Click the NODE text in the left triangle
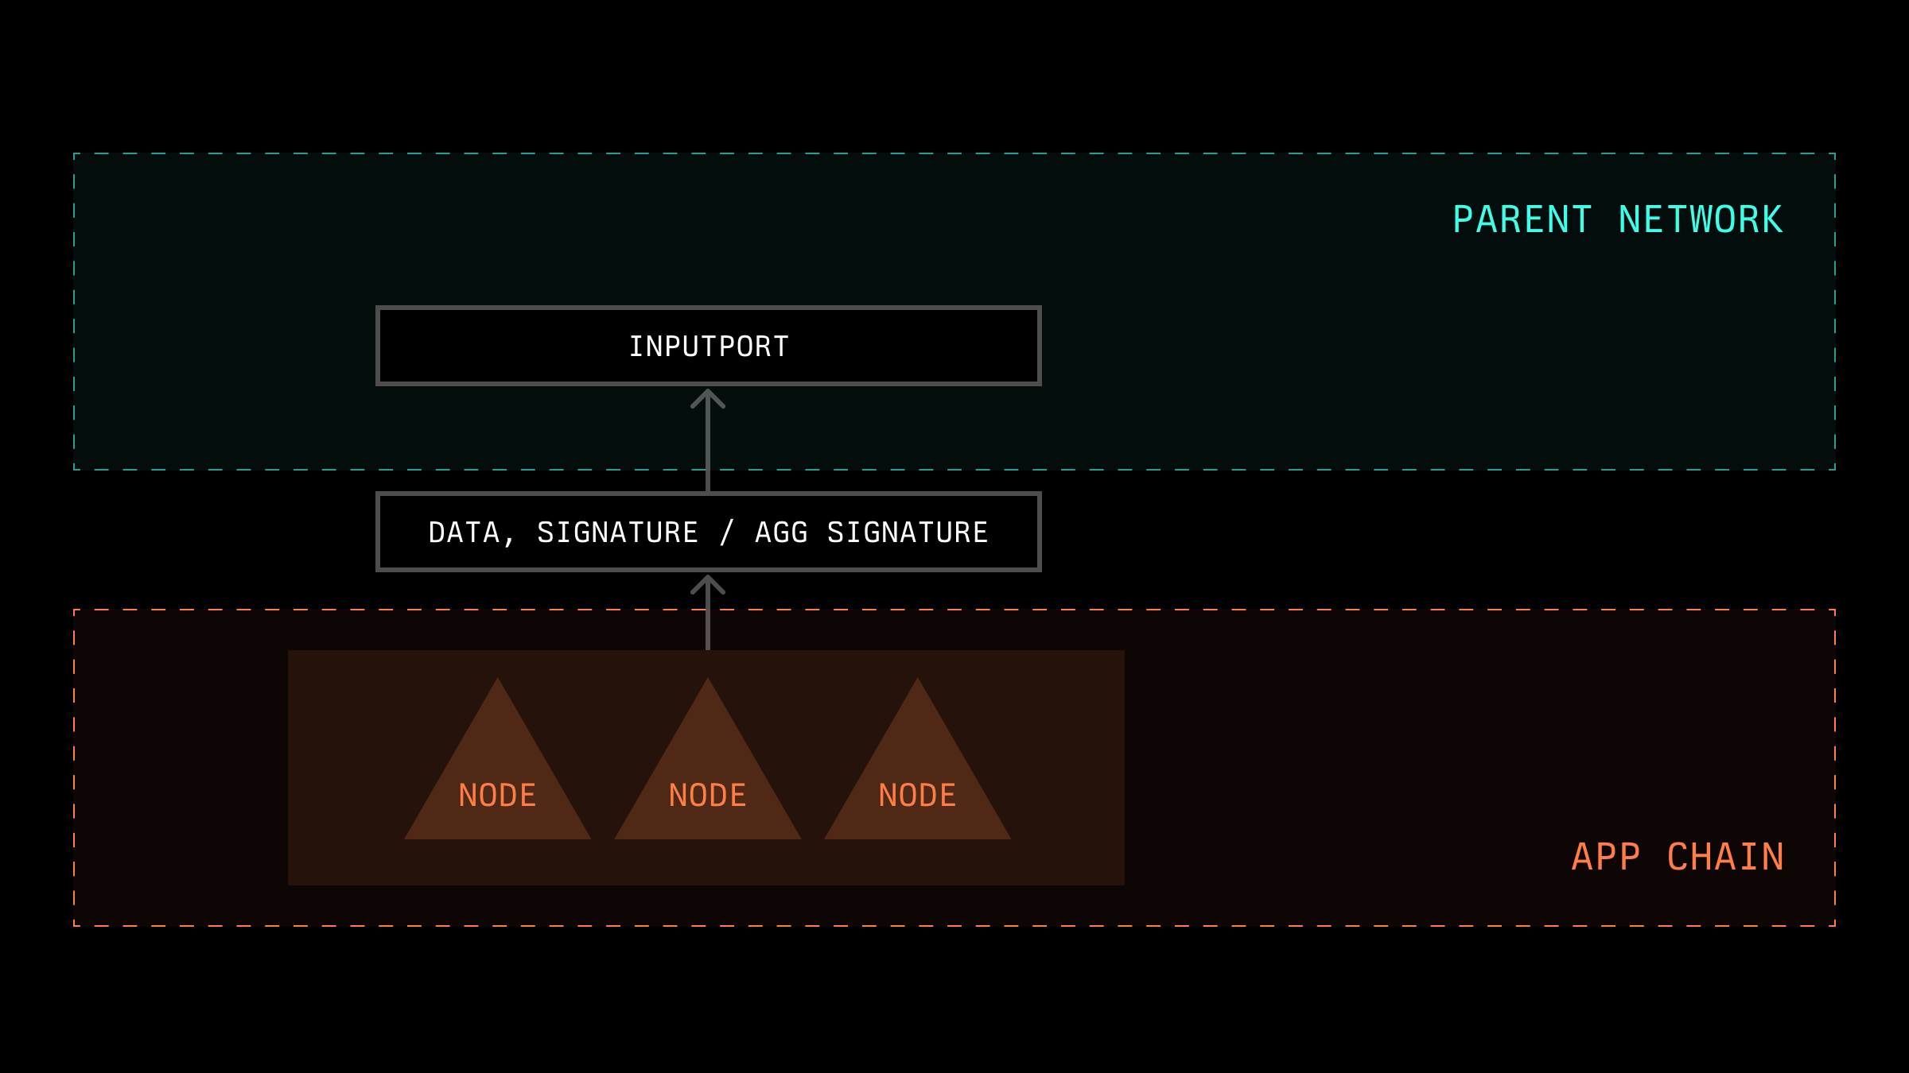The height and width of the screenshot is (1073, 1909). pyautogui.click(x=497, y=796)
